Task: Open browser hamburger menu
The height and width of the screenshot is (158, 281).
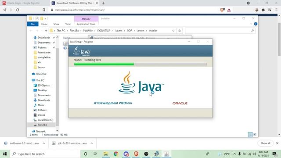Action: (276, 10)
